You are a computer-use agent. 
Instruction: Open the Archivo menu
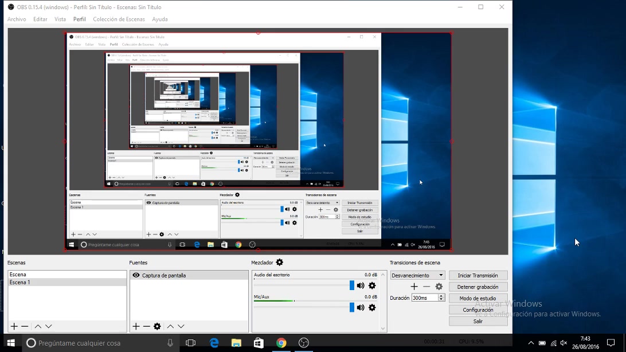point(17,19)
